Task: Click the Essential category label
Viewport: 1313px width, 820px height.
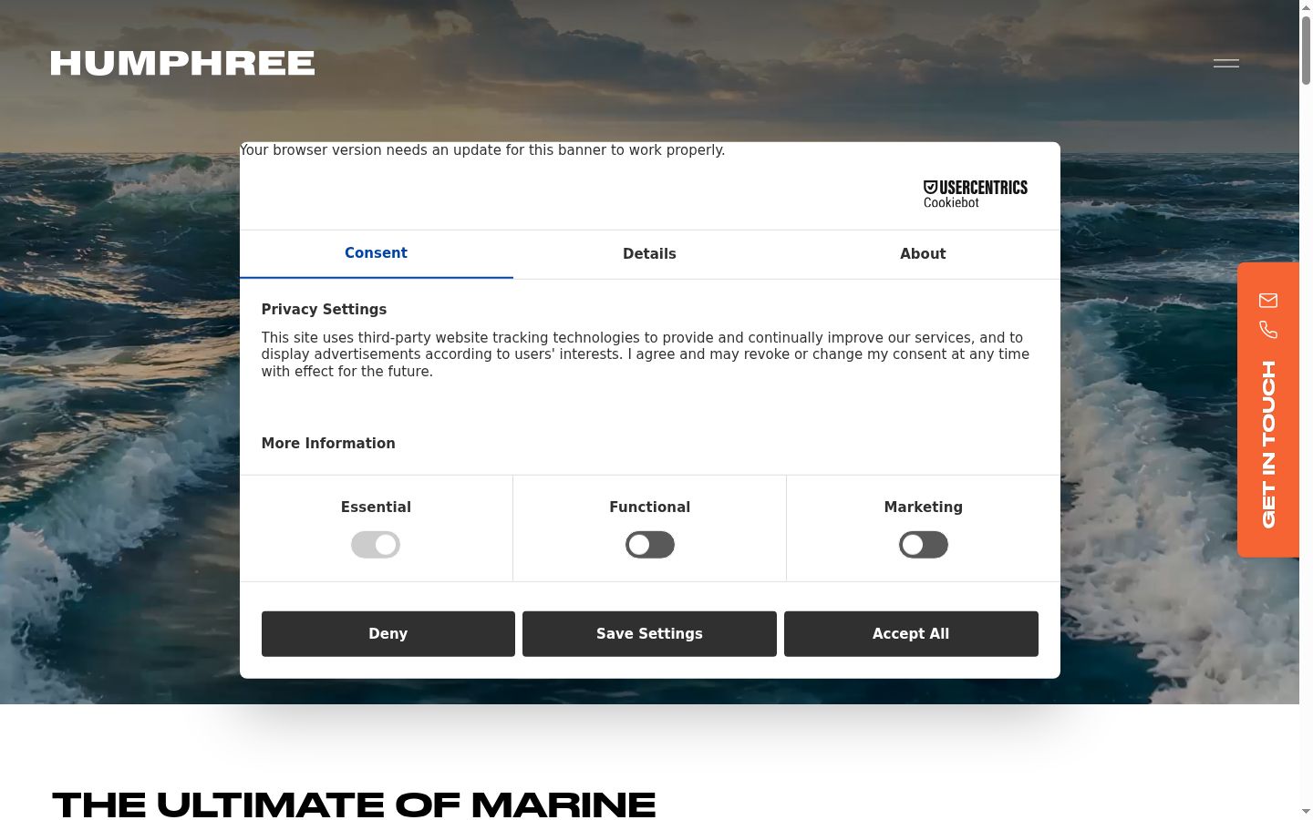Action: click(376, 507)
